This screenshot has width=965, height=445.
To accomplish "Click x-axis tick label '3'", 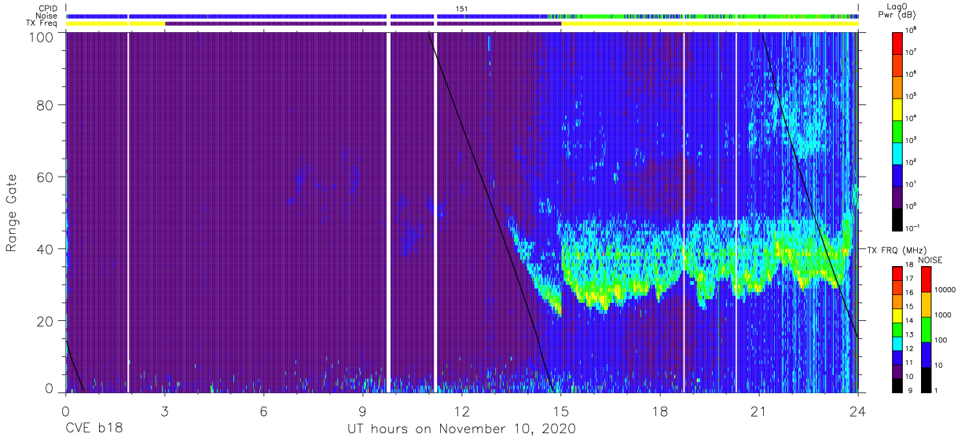I will coord(164,410).
